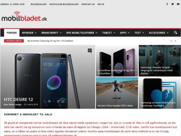Expand the Accessories menu dropdown
Image resolution: width=181 pixels, height=136 pixels.
point(159,33)
